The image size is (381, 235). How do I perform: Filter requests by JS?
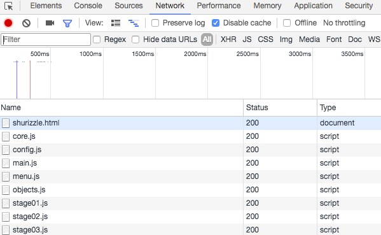click(x=247, y=39)
